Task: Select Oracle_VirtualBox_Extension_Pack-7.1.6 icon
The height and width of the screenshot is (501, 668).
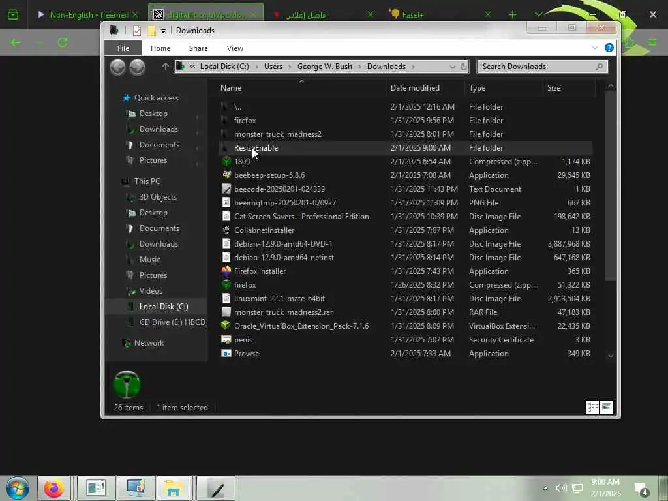Action: coord(226,326)
